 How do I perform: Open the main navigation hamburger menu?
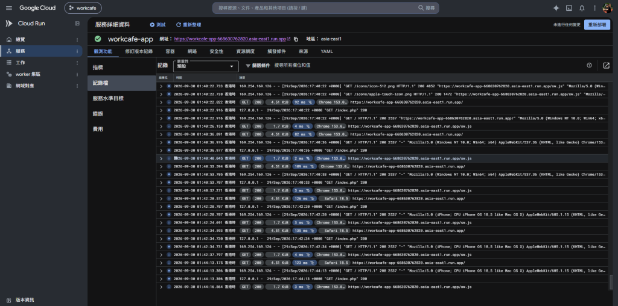[x=9, y=8]
